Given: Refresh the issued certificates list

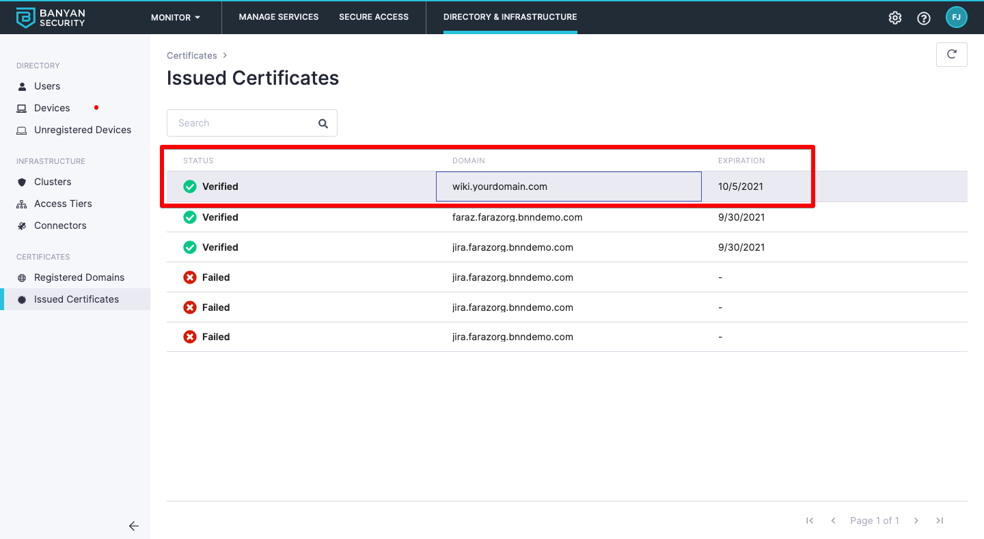Looking at the screenshot, I should pyautogui.click(x=951, y=55).
